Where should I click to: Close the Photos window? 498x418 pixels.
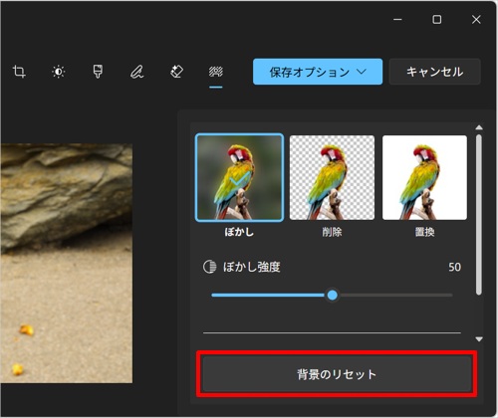pyautogui.click(x=476, y=20)
